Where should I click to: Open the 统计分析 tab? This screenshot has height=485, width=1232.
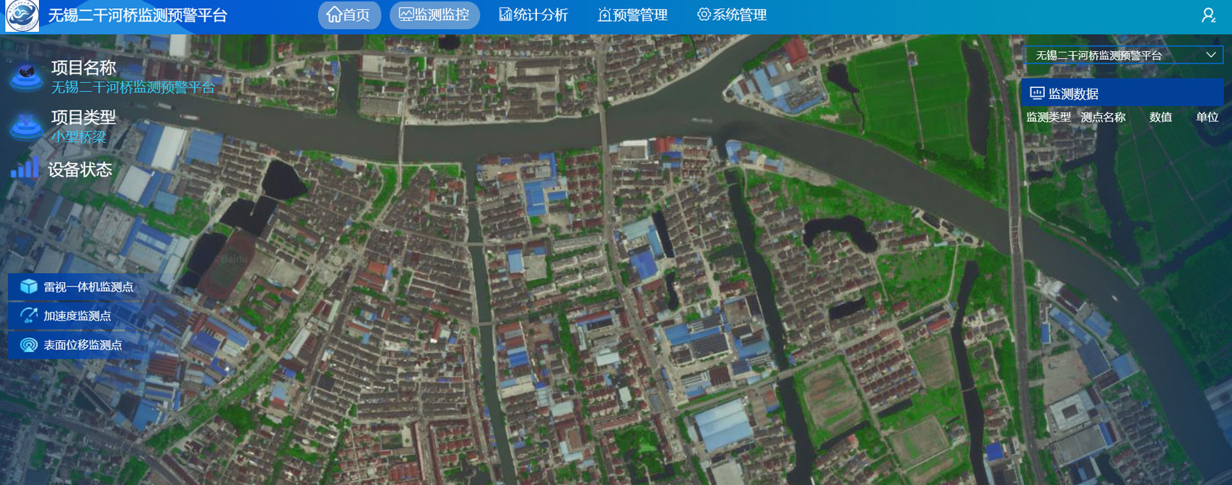[533, 15]
